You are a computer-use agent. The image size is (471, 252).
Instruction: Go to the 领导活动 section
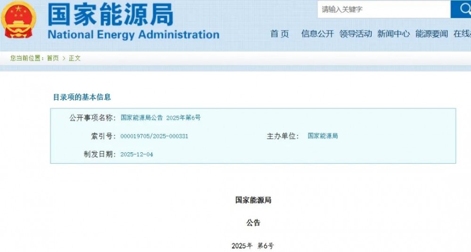click(356, 34)
